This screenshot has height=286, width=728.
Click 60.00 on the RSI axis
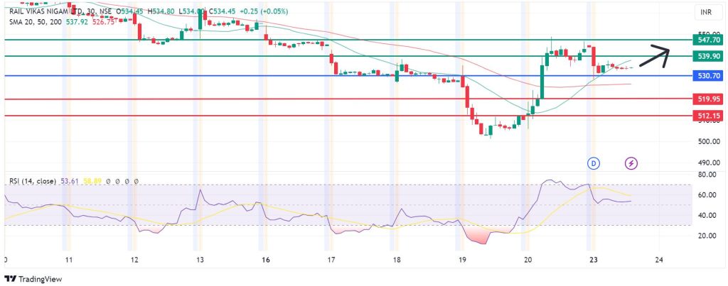pyautogui.click(x=707, y=195)
